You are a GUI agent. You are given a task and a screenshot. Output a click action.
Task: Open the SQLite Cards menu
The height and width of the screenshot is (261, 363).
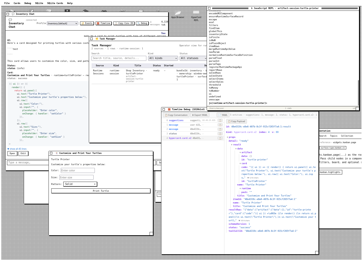[x=55, y=3]
